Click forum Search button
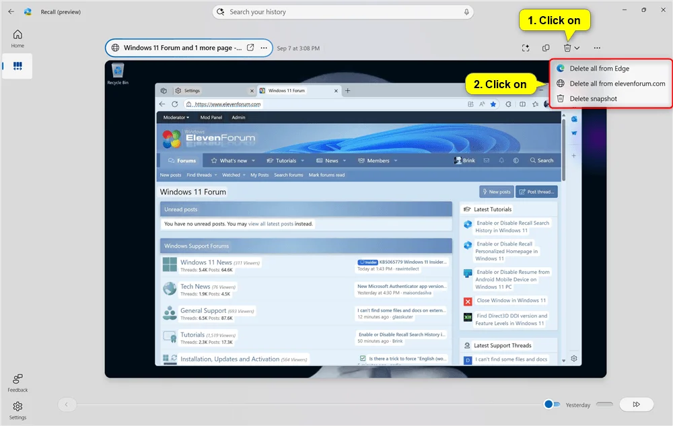This screenshot has height=426, width=673. point(542,160)
